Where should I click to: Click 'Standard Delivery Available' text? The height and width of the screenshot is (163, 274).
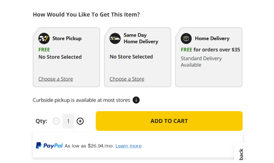point(201,62)
